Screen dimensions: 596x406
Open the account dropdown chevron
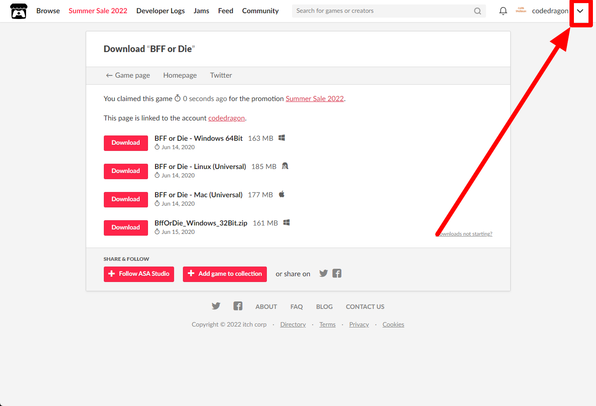coord(580,11)
